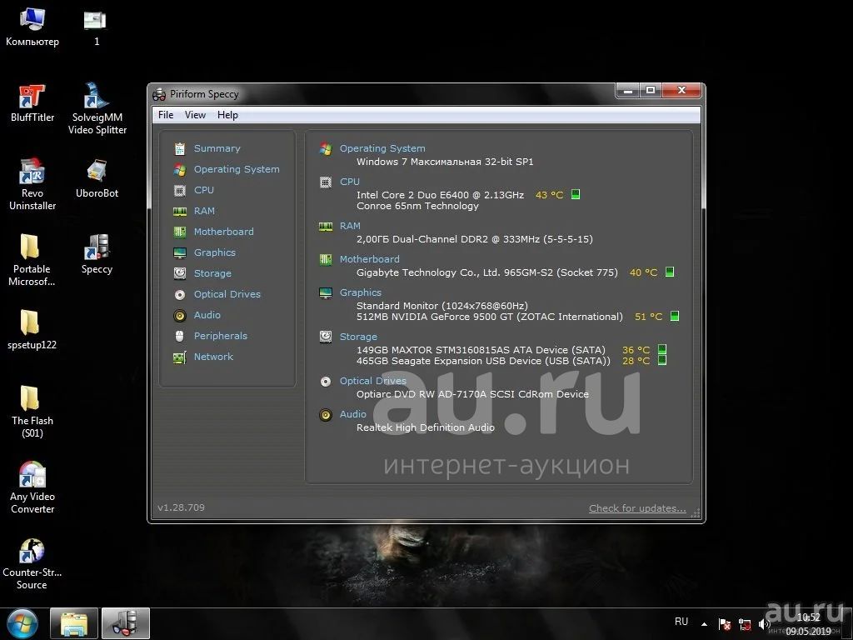853x640 pixels.
Task: Open the SolveigMM Video Splitter shortcut
Action: tap(97, 109)
